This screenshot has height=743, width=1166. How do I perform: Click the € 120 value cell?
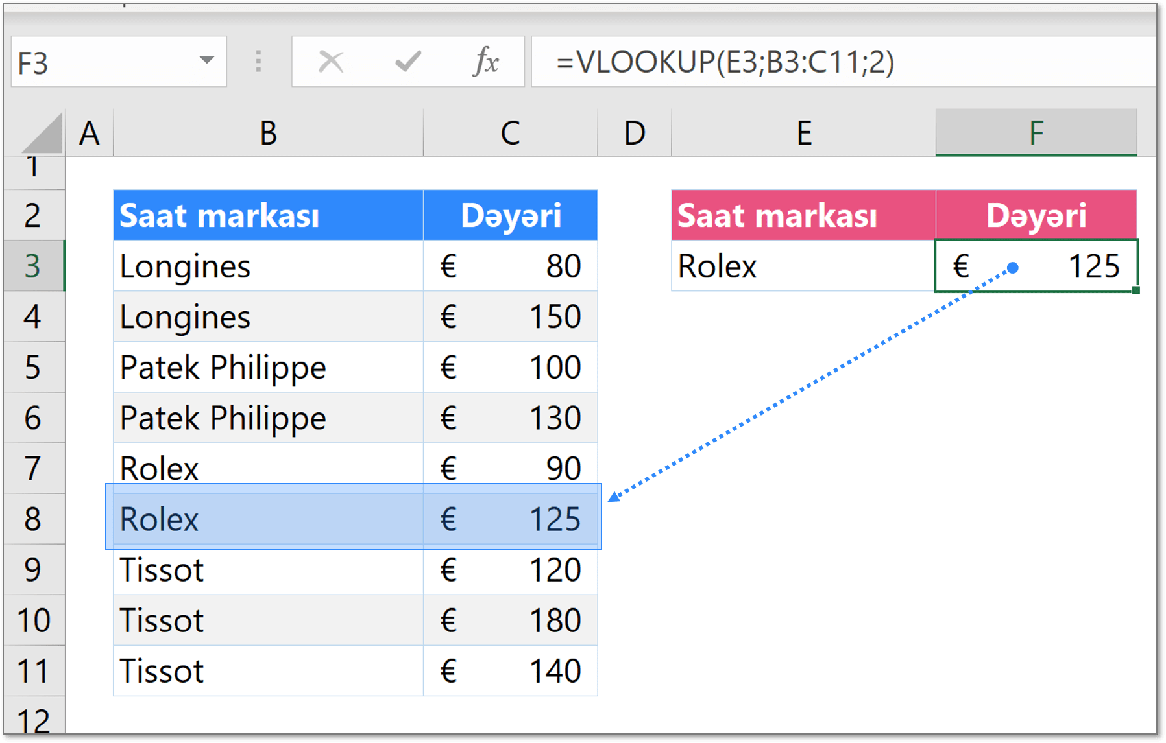[x=510, y=569]
